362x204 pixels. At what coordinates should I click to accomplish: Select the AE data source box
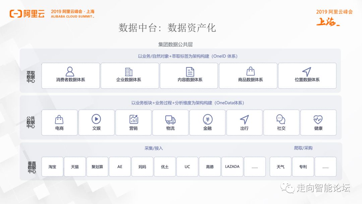tap(120, 167)
